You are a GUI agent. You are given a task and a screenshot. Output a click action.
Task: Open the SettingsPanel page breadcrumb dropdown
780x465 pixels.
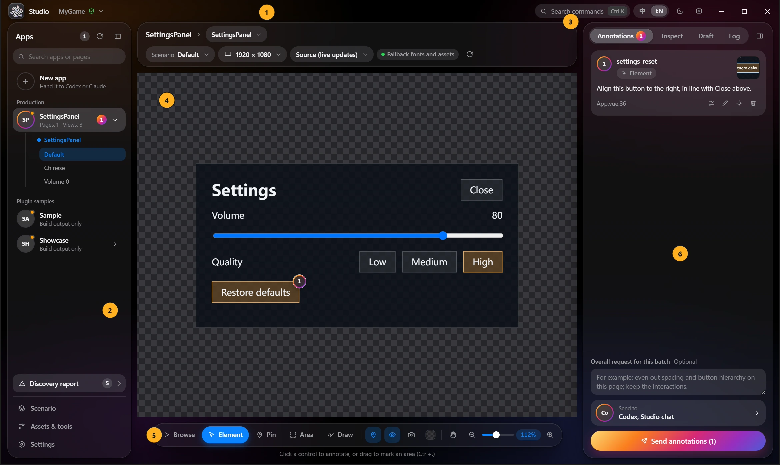(x=236, y=35)
